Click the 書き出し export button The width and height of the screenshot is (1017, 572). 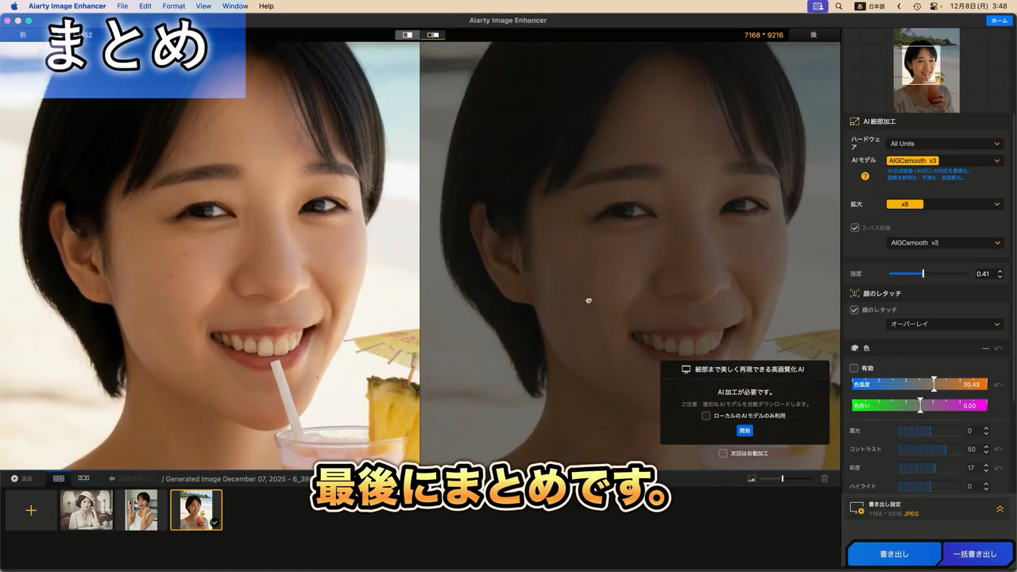[894, 554]
